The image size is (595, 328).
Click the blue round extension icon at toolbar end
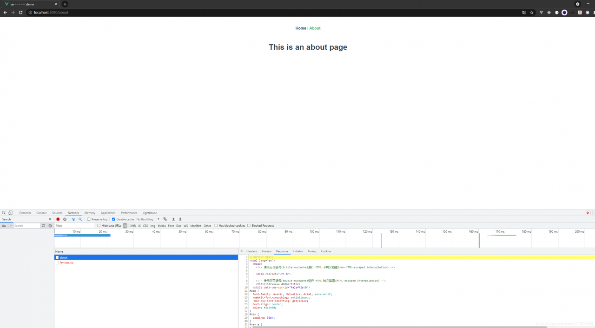coord(588,13)
